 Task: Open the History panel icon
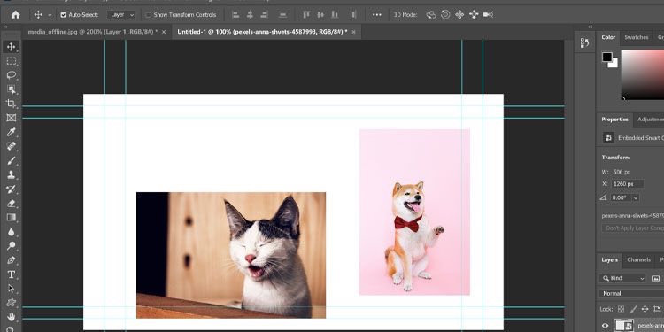585,42
